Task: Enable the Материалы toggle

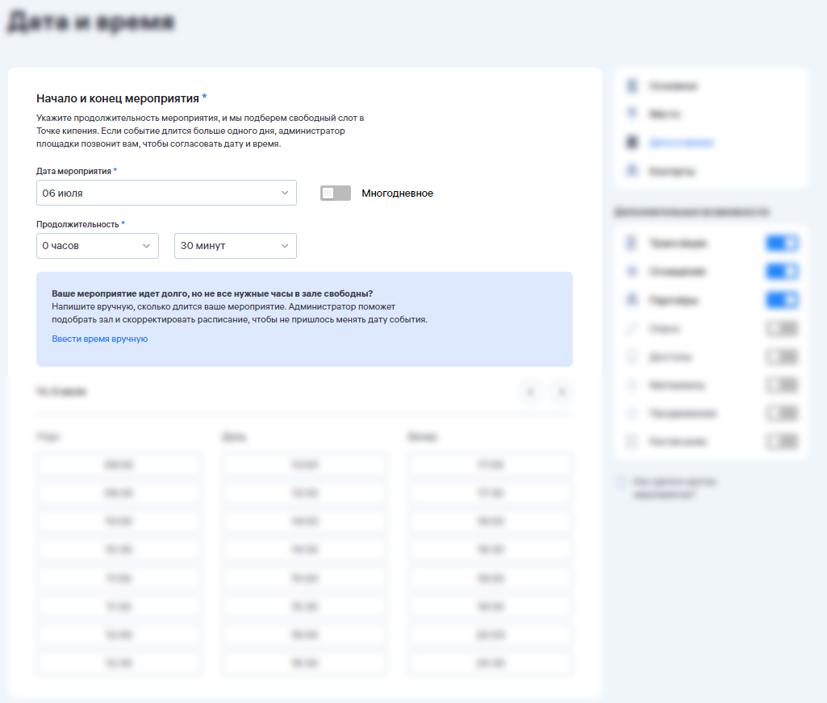Action: tap(781, 385)
